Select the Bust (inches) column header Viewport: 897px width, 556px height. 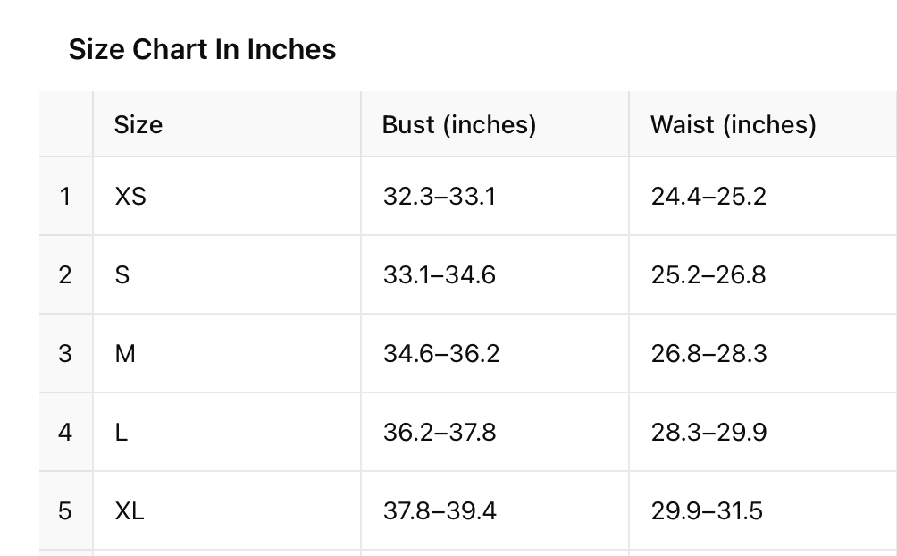495,124
